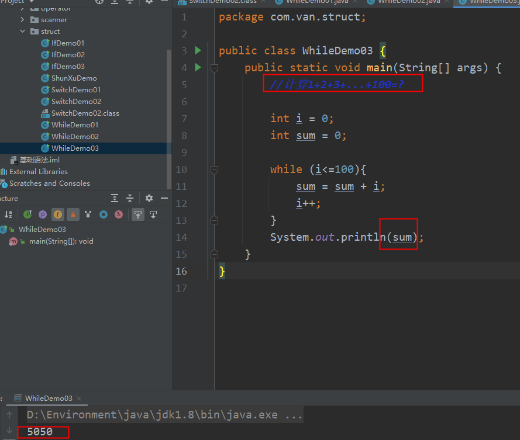
Task: Open Structure panel settings gear
Action: [x=149, y=198]
